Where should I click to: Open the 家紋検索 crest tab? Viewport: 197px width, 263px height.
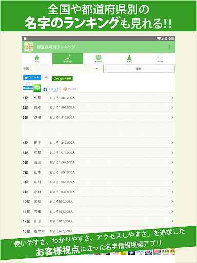coord(98,59)
